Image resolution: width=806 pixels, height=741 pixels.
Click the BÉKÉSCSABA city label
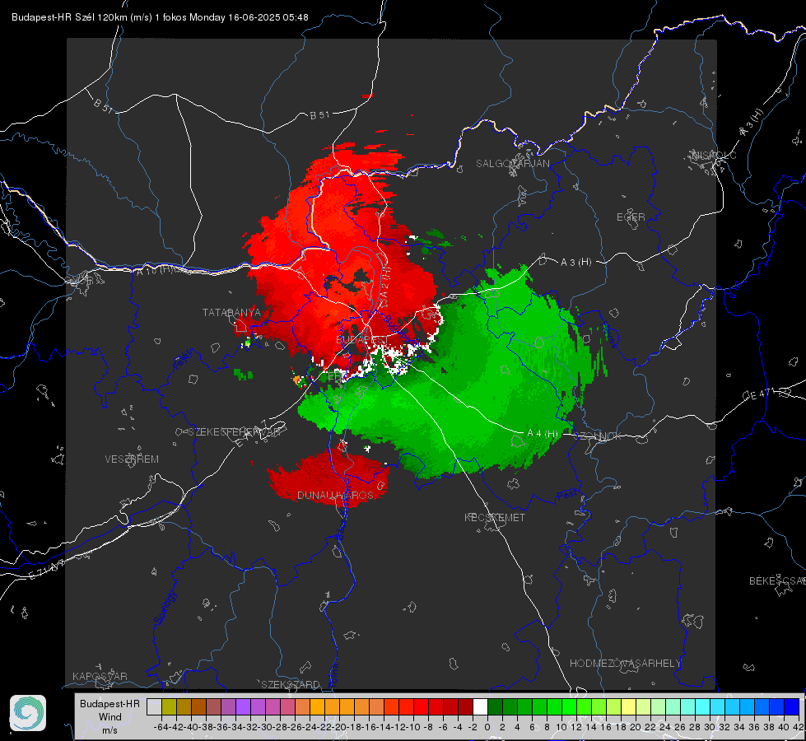(777, 581)
